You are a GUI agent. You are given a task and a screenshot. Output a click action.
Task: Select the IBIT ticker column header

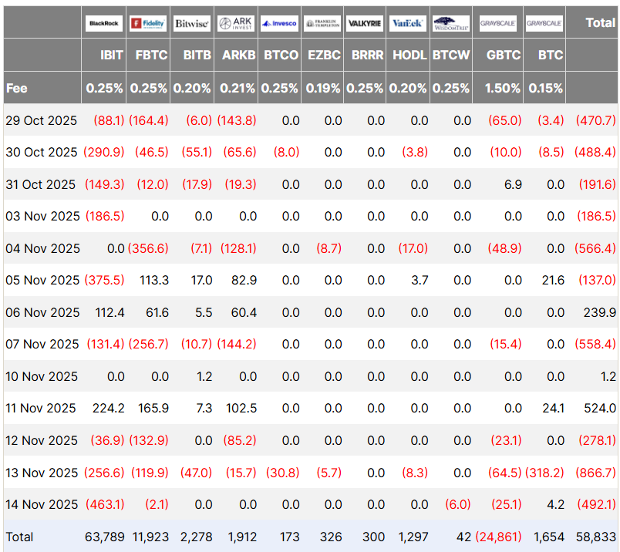110,56
